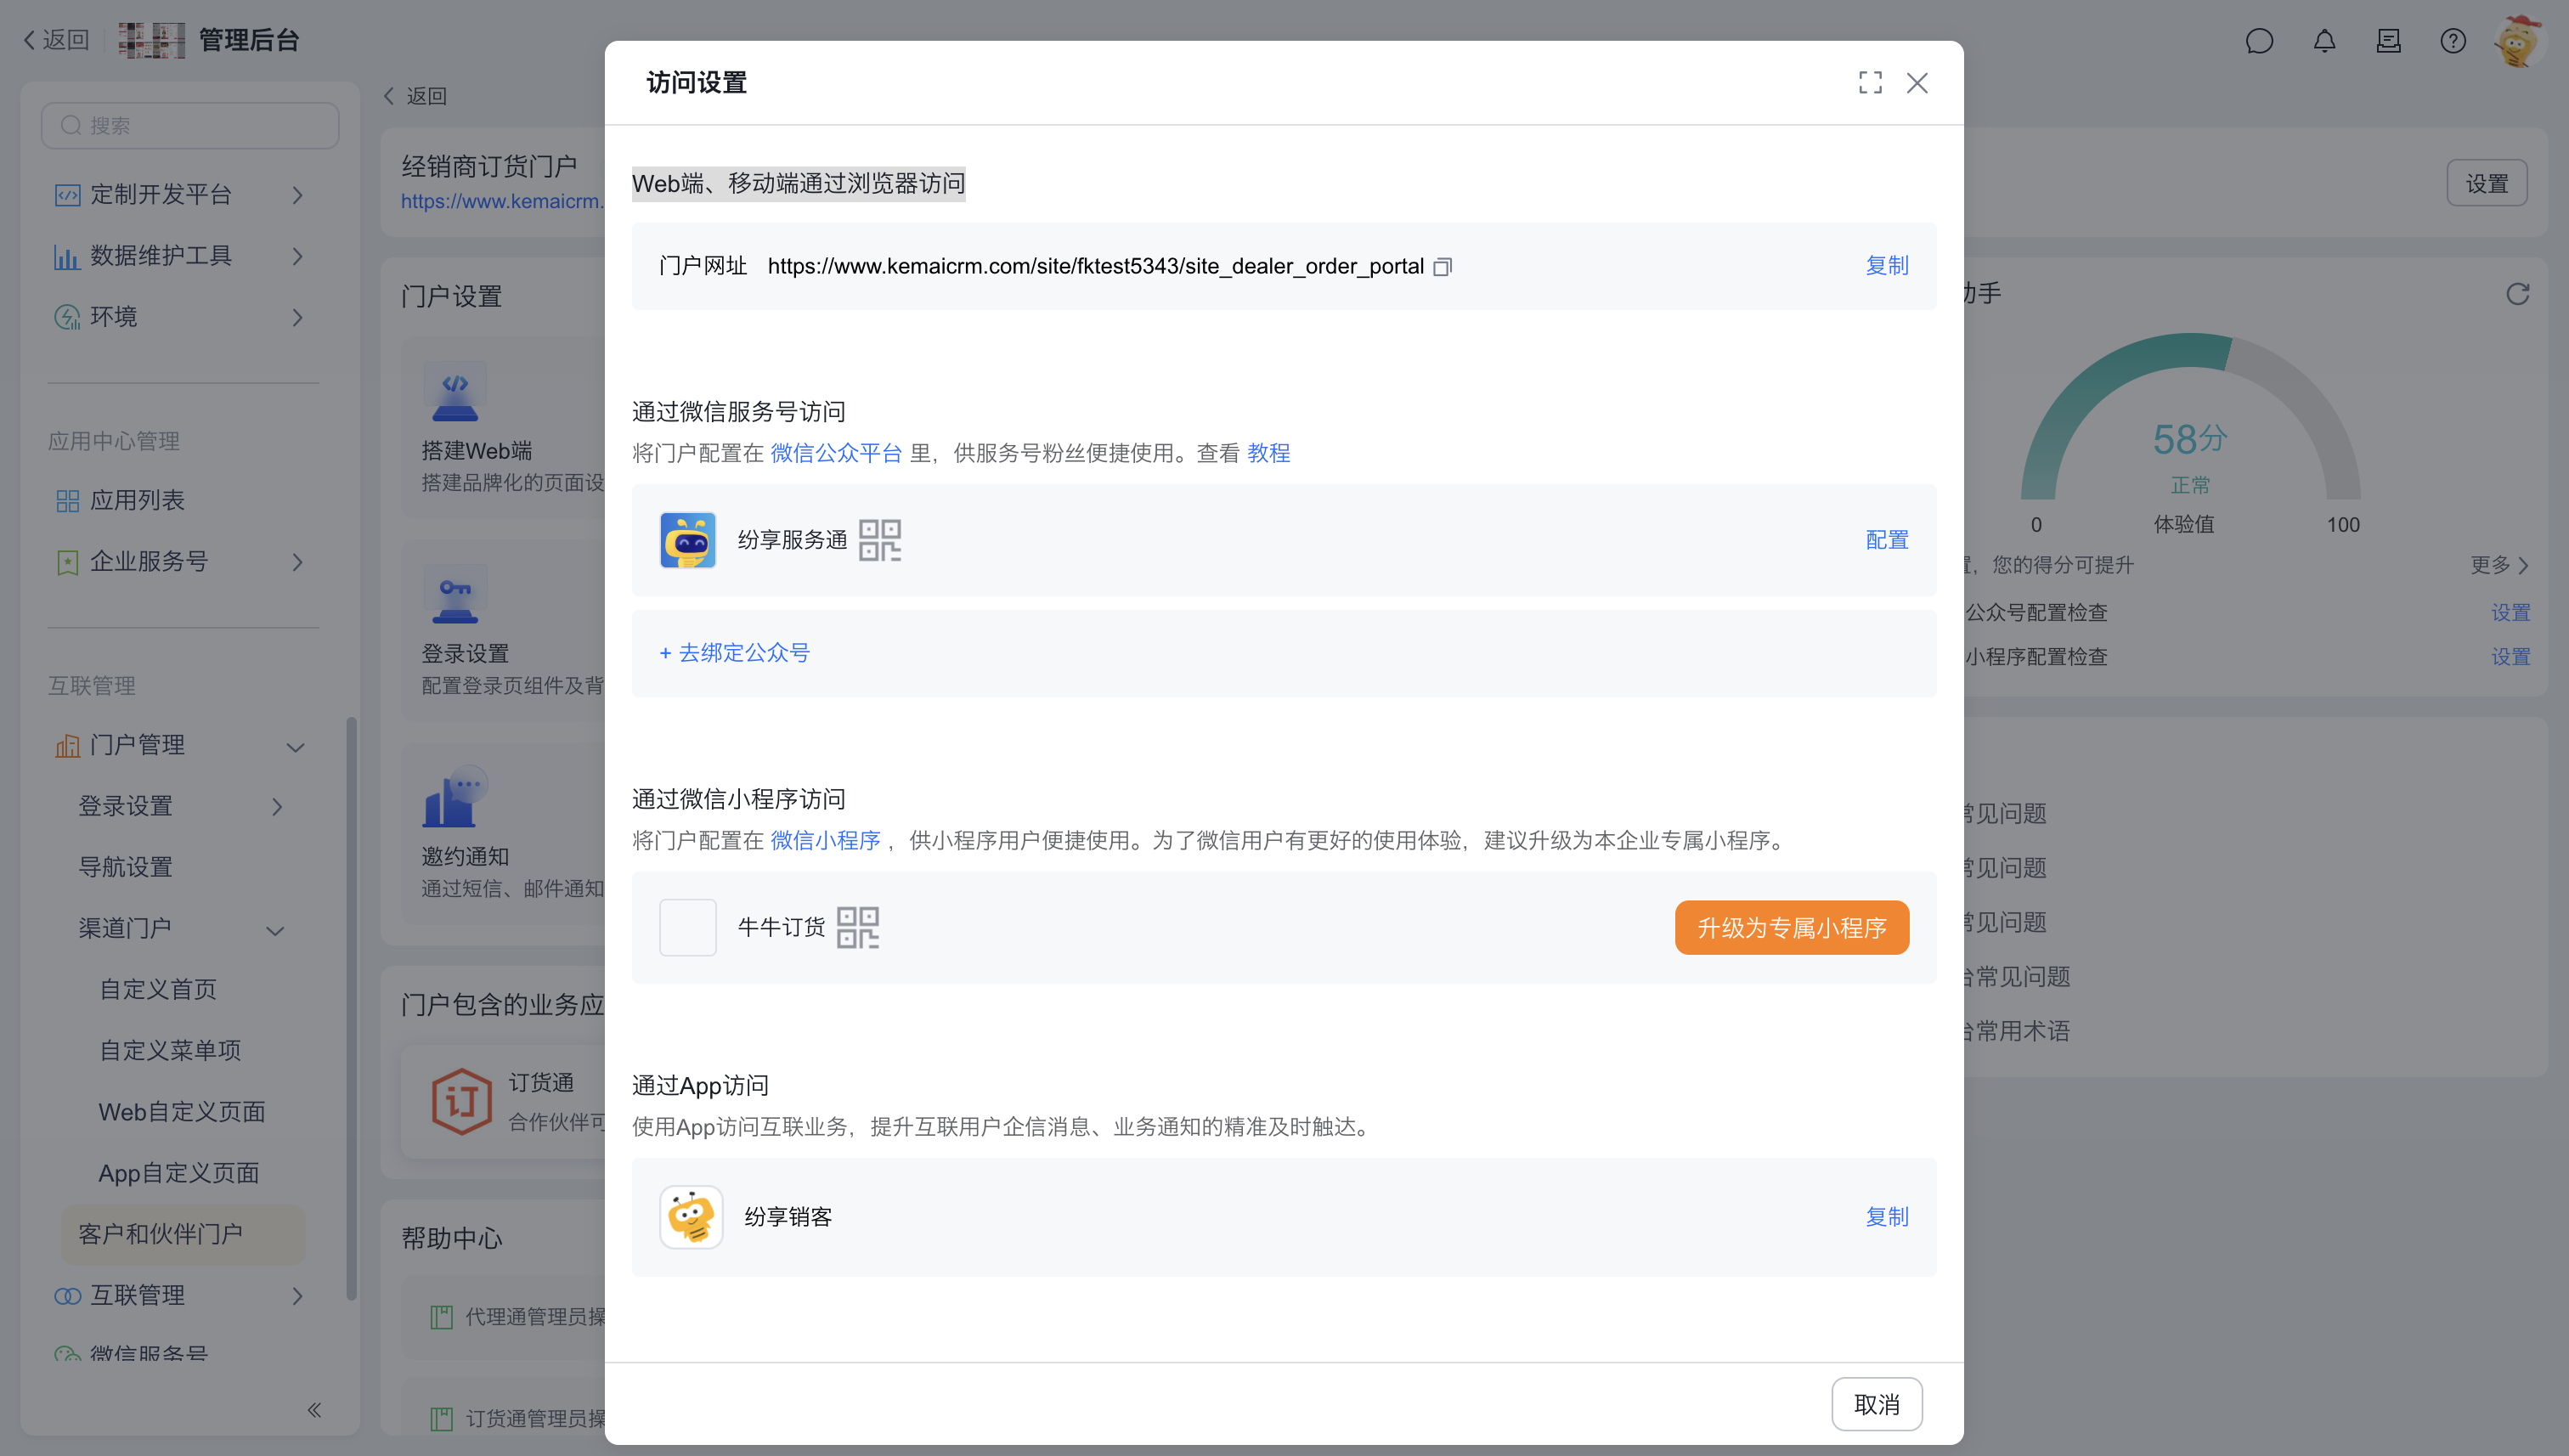The height and width of the screenshot is (1456, 2569).
Task: Select 自定义首页 in sidebar
Action: coord(158,989)
